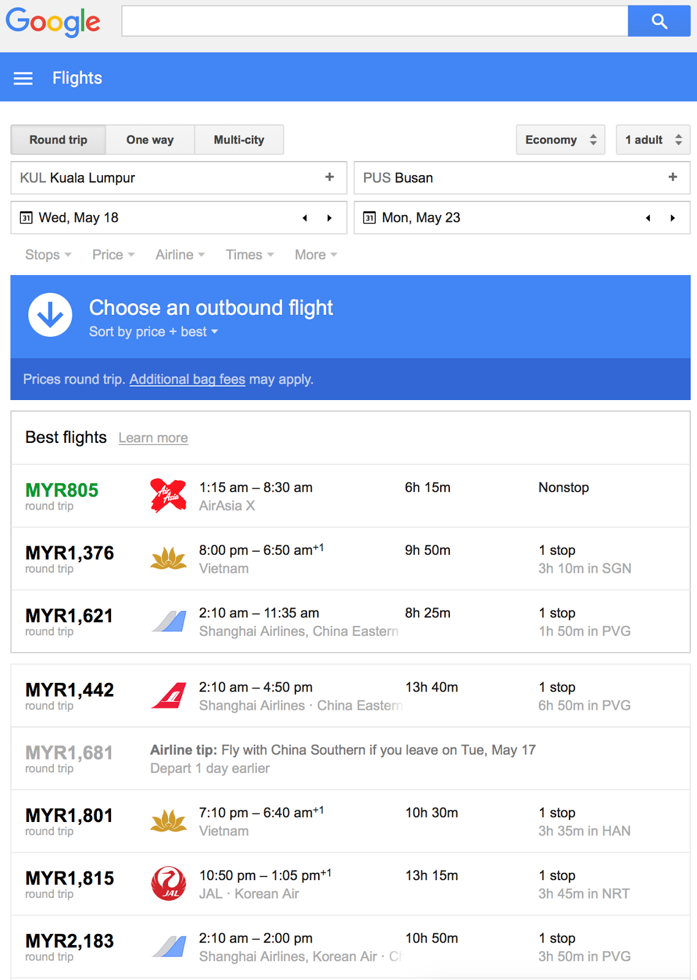Open the departure date calendar icon
The width and height of the screenshot is (697, 980).
(27, 217)
